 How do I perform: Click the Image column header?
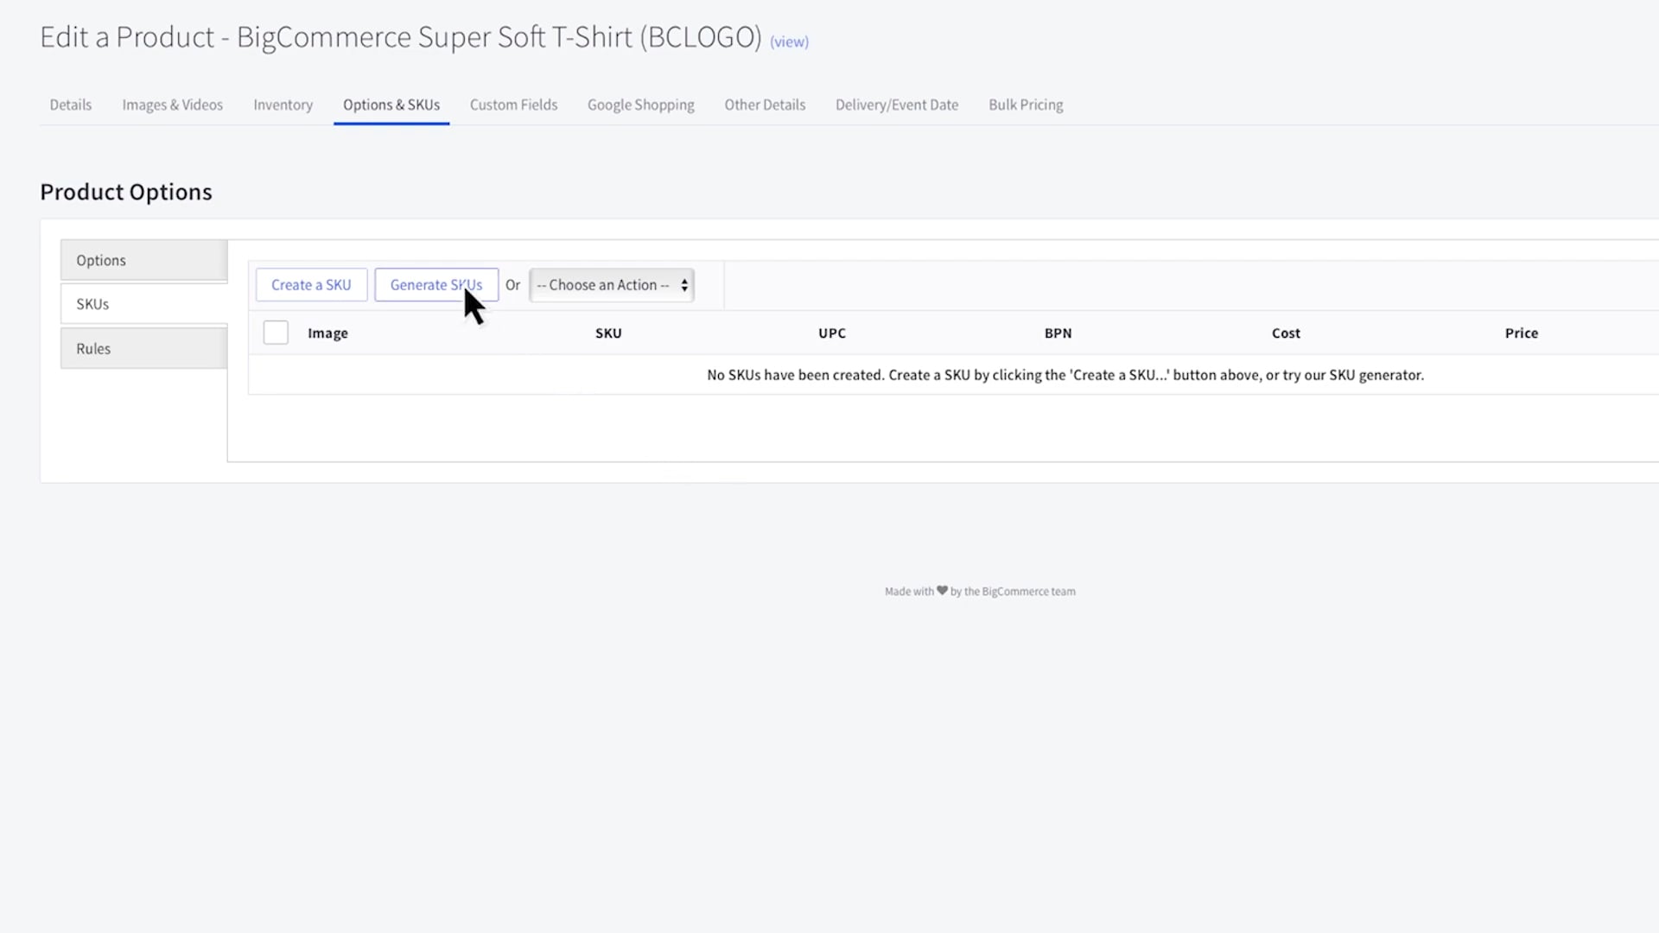(327, 333)
